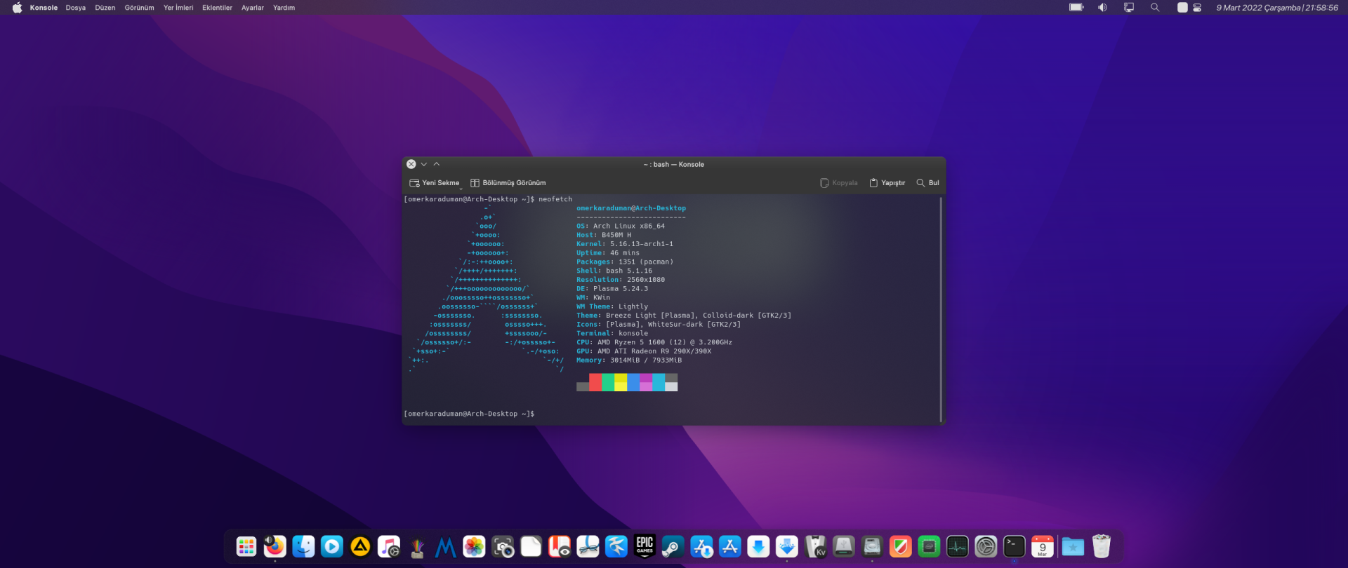Image resolution: width=1348 pixels, height=568 pixels.
Task: Open the starred blue folder in the dock
Action: click(x=1073, y=546)
